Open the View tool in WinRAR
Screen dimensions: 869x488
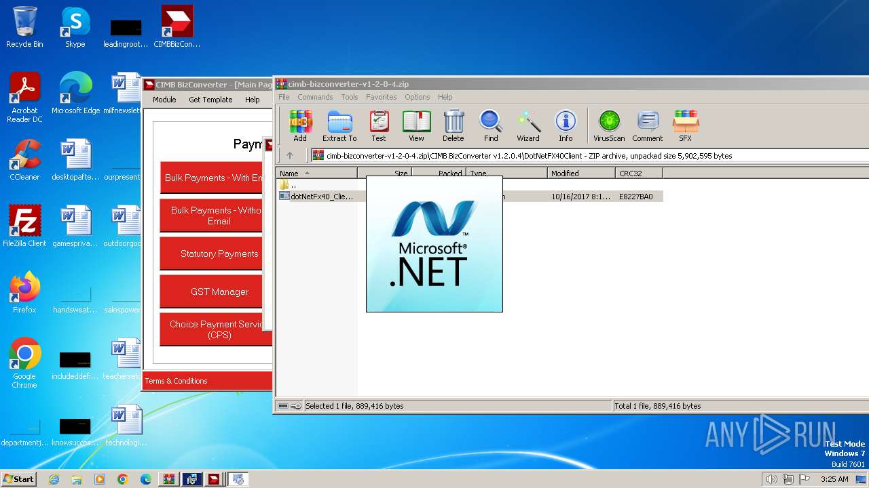(416, 126)
